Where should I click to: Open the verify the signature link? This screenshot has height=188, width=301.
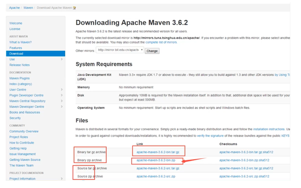point(210,136)
